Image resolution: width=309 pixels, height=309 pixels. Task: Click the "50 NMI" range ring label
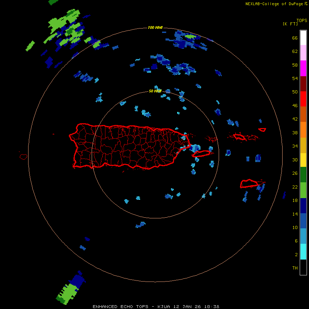tap(155, 91)
